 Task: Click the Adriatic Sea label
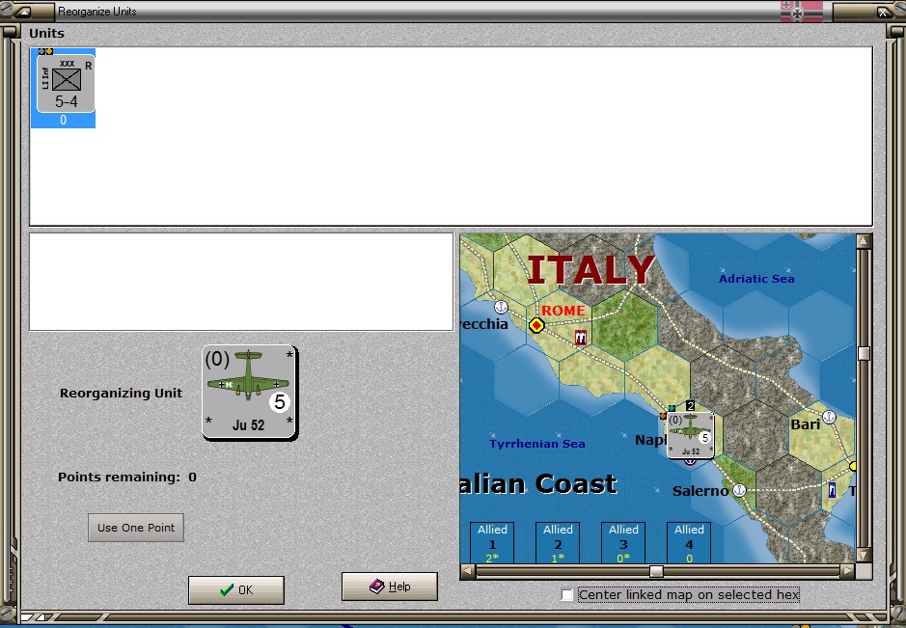[x=756, y=279]
